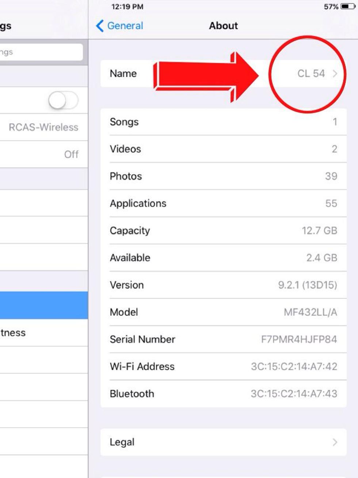Select the Bluetooth address row
Image resolution: width=358 pixels, height=478 pixels.
click(223, 394)
